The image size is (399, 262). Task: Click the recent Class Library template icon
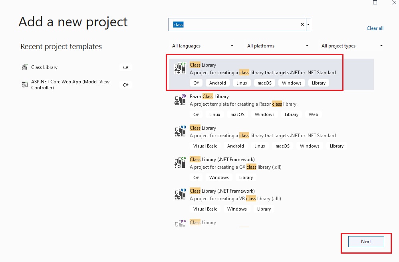click(x=24, y=67)
